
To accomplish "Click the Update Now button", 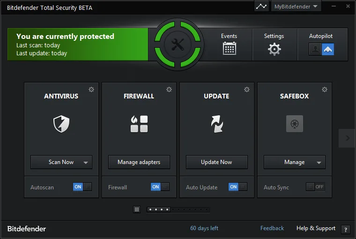I will (x=216, y=162).
